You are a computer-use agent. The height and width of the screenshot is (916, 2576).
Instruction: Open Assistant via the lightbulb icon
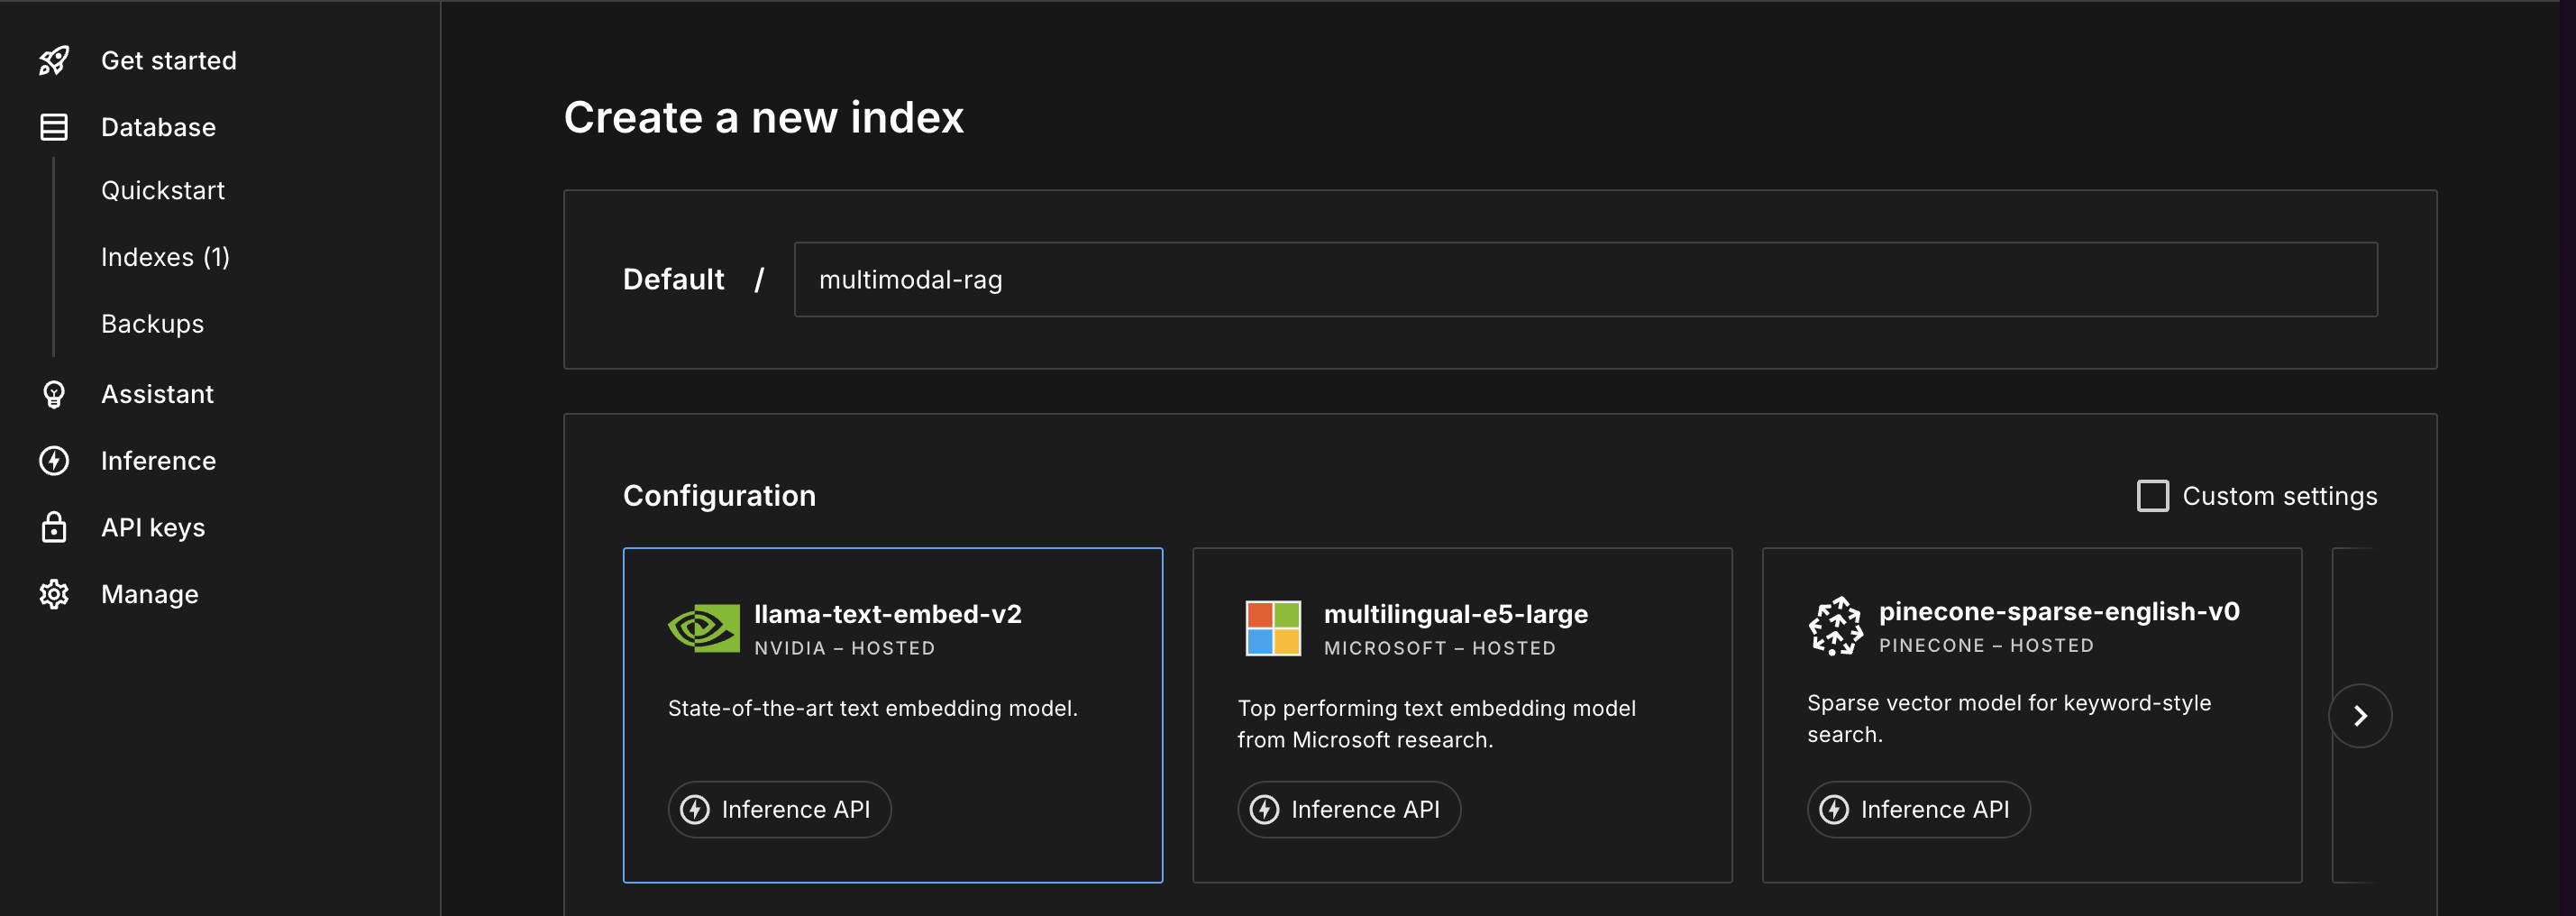tap(53, 394)
